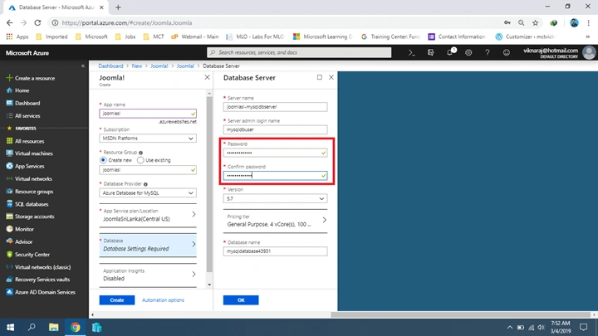Open Virtual machines in sidebar
Image resolution: width=598 pixels, height=336 pixels.
29,153
